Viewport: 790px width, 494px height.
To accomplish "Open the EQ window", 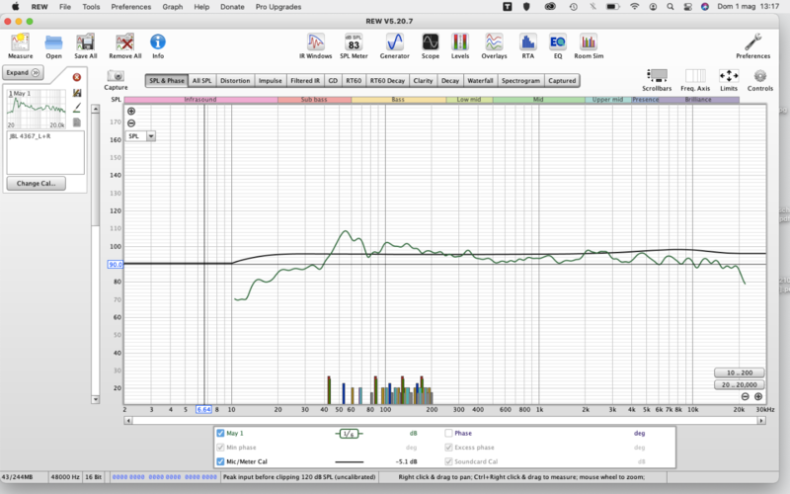I will click(557, 43).
